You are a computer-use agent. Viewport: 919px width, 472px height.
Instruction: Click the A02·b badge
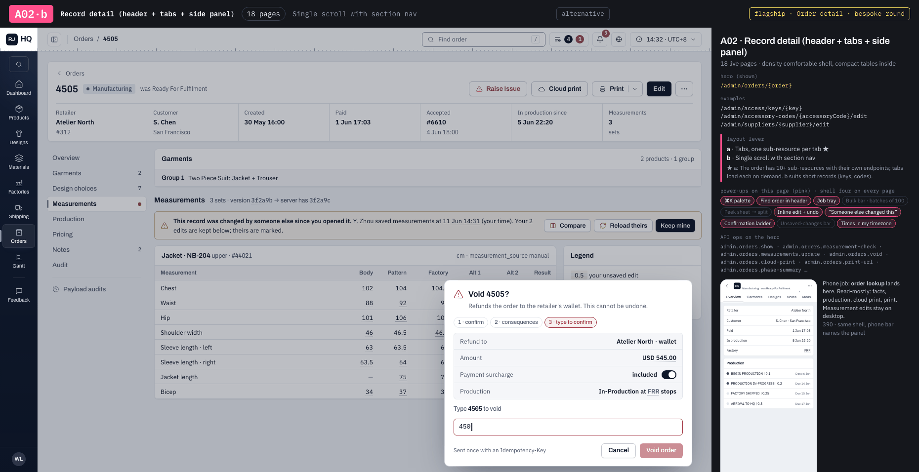pyautogui.click(x=31, y=14)
